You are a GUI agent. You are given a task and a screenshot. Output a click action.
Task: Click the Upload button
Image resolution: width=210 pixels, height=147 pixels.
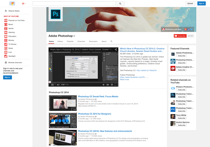(190, 3)
